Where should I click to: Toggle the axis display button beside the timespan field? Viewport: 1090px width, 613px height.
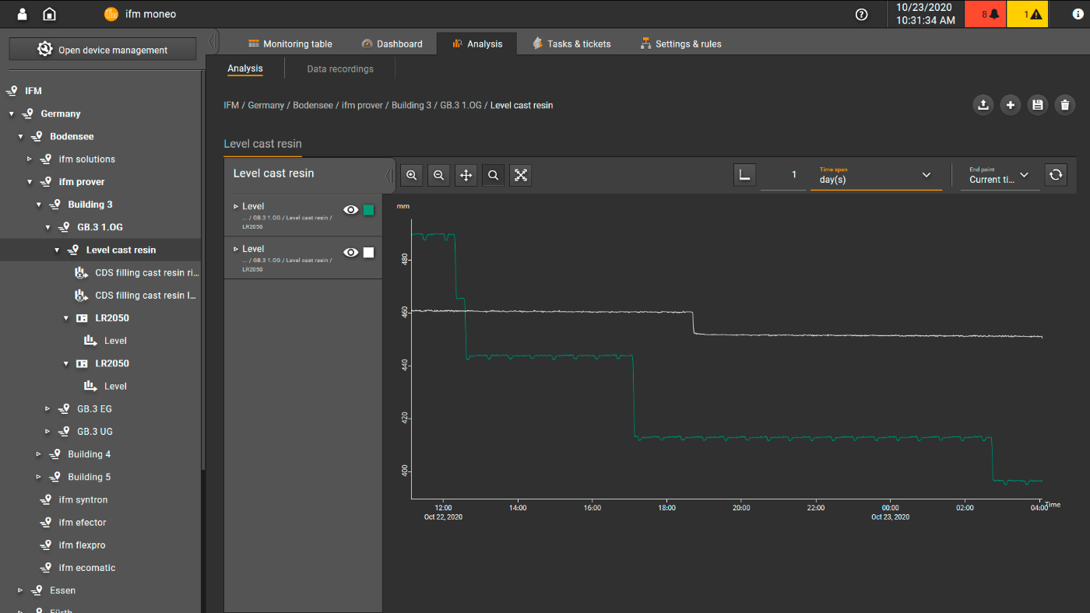click(x=744, y=175)
